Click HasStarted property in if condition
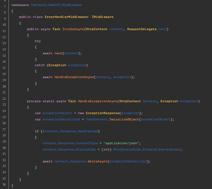The image size is (212, 189). (x=88, y=131)
